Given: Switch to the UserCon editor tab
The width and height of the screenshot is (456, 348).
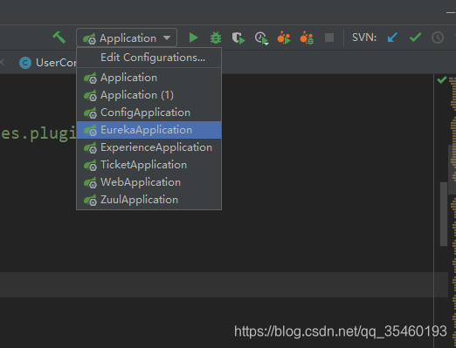Looking at the screenshot, I should [x=47, y=63].
